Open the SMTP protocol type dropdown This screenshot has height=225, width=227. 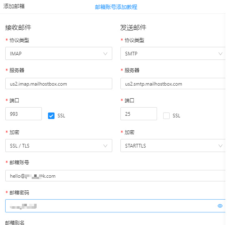(x=173, y=53)
